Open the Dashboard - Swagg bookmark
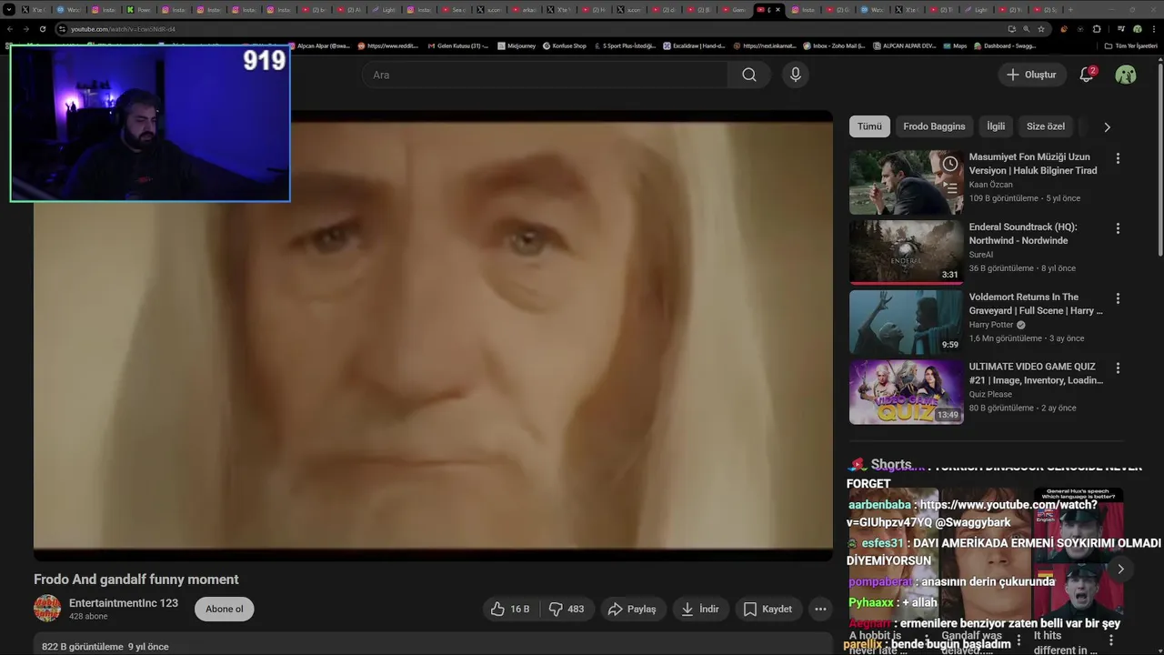The width and height of the screenshot is (1164, 655). click(x=1004, y=45)
